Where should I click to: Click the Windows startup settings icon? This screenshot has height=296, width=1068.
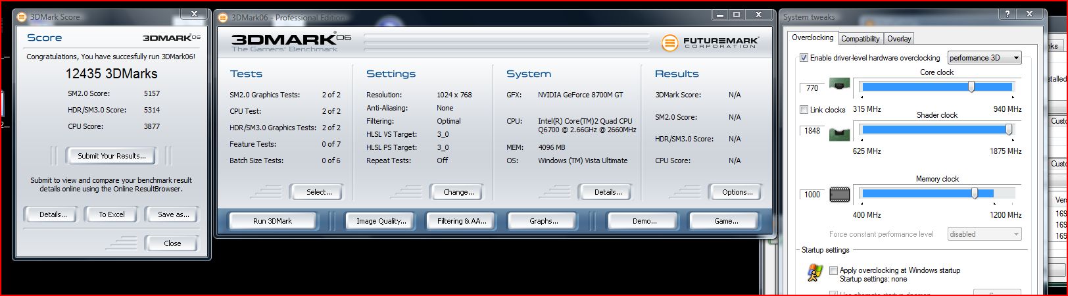[815, 272]
